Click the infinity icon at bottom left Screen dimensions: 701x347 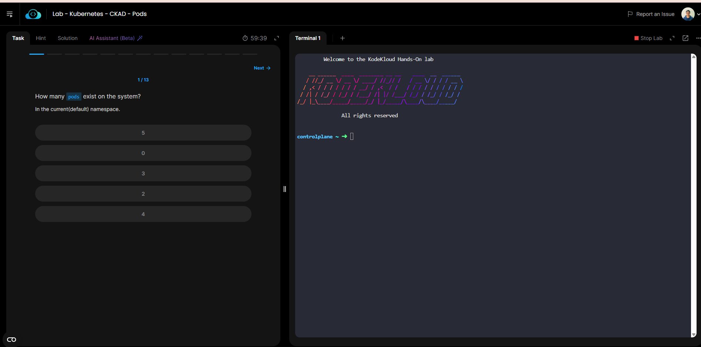[x=11, y=340]
